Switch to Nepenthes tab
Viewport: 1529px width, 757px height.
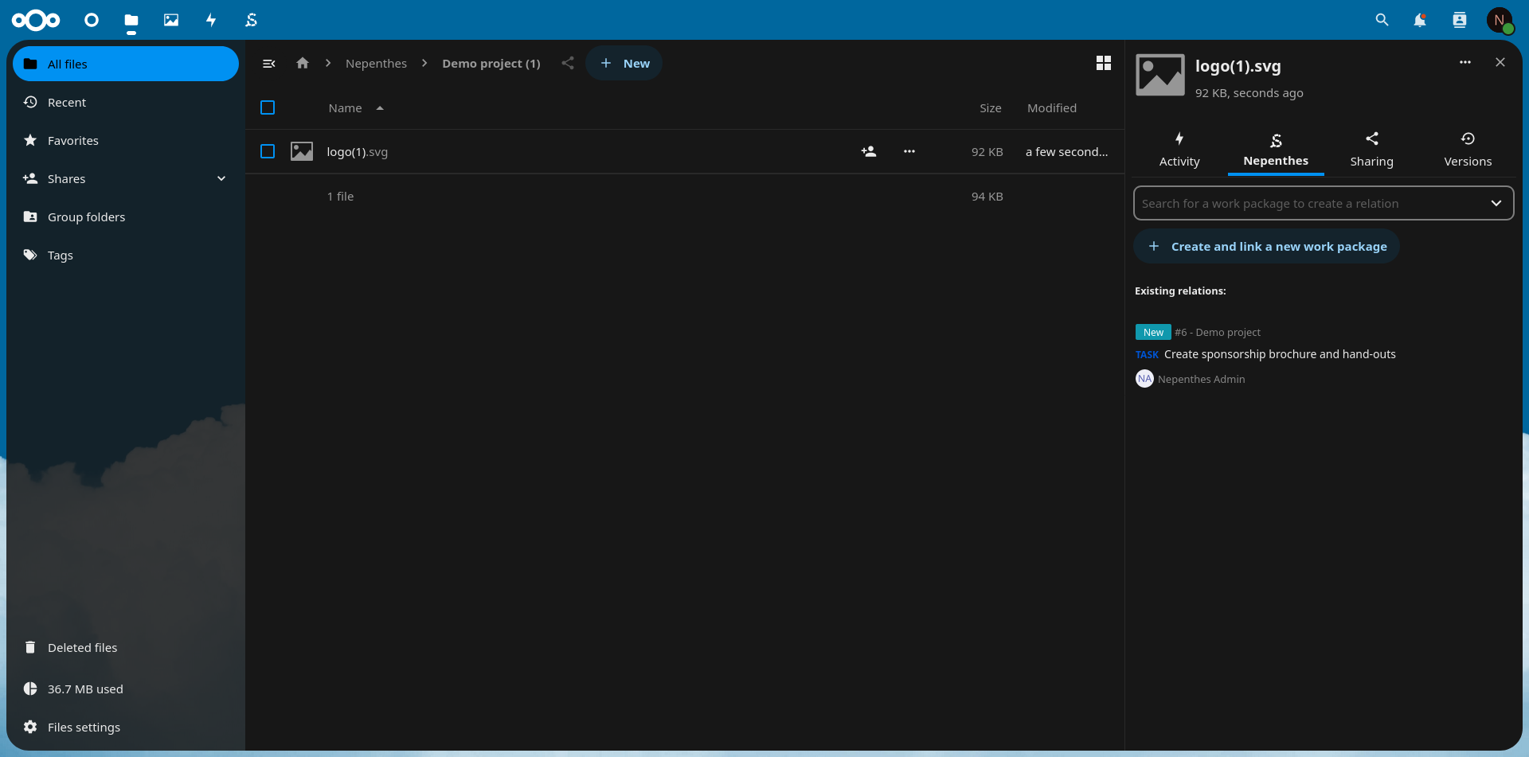click(1276, 150)
